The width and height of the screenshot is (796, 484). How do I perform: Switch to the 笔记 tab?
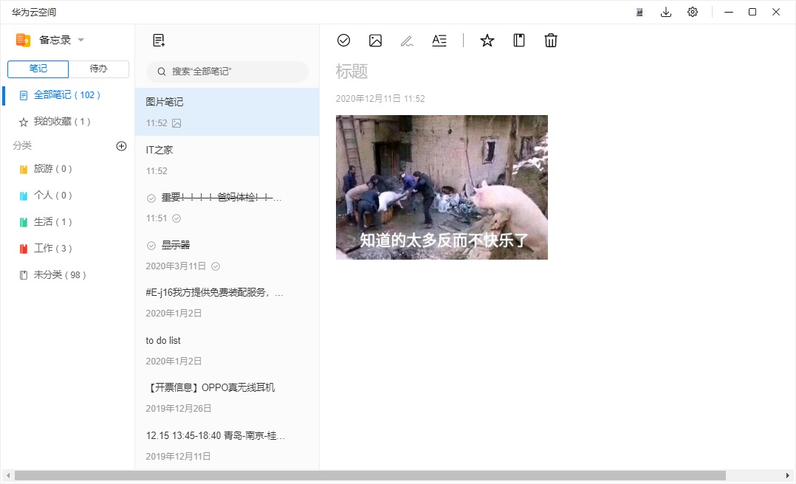click(37, 69)
